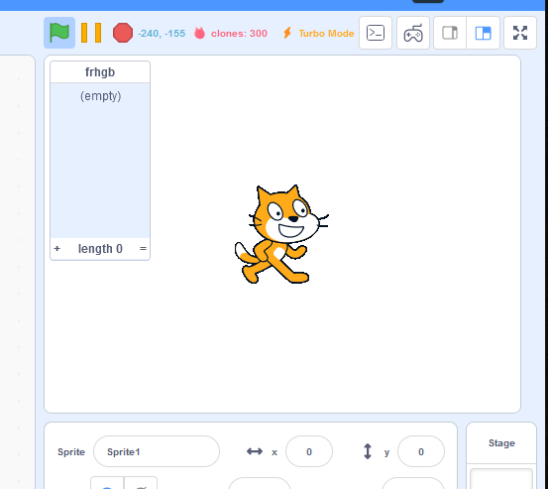Click the Scratch cat sprite on stage
548x489 pixels.
coord(281,234)
